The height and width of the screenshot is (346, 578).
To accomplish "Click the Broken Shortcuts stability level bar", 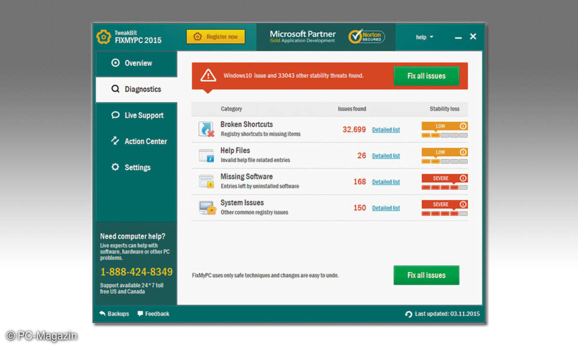I will coord(445,136).
